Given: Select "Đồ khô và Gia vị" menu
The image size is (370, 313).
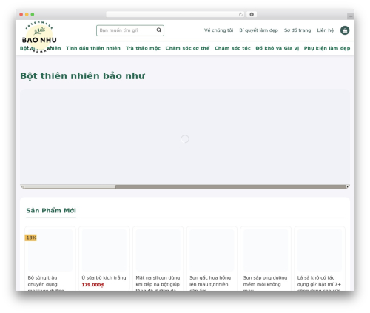Looking at the screenshot, I should coord(277,48).
